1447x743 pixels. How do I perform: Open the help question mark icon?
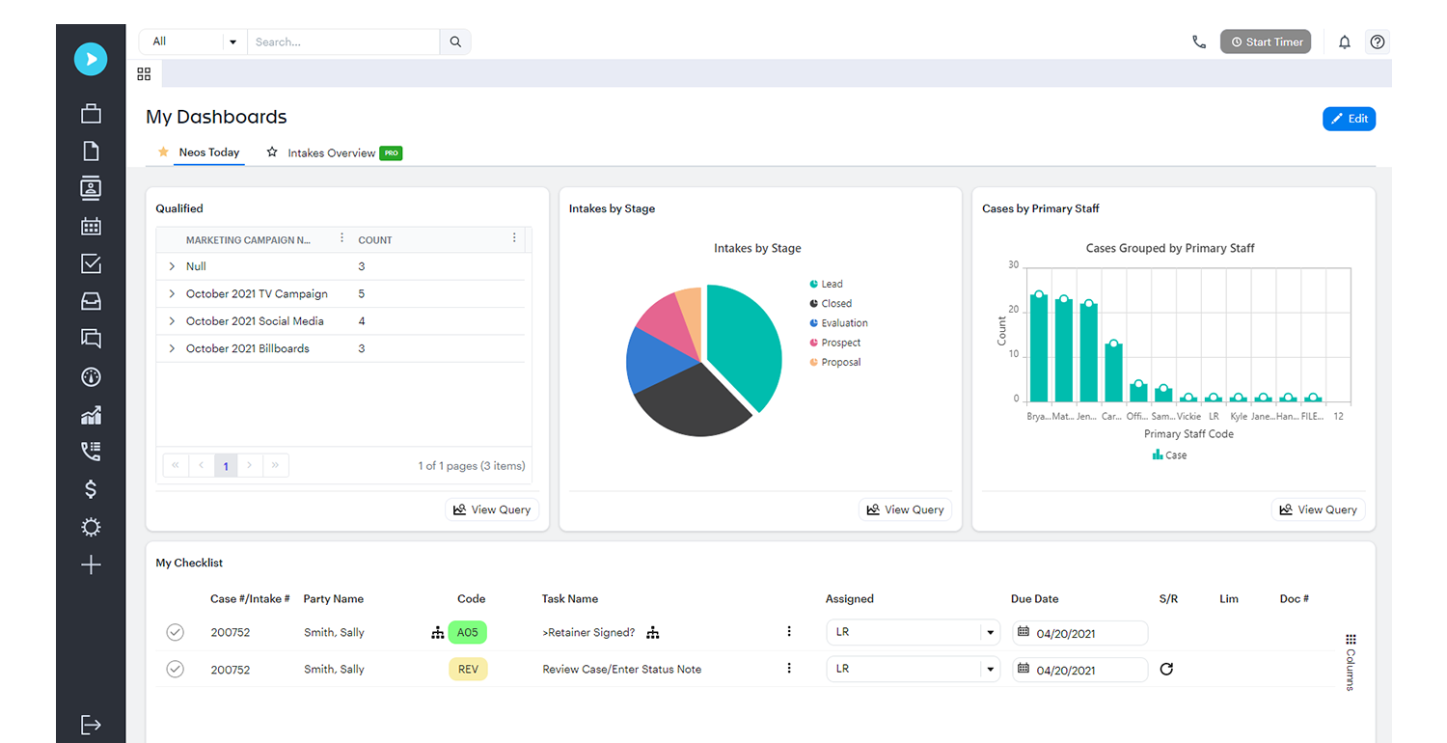pos(1377,41)
